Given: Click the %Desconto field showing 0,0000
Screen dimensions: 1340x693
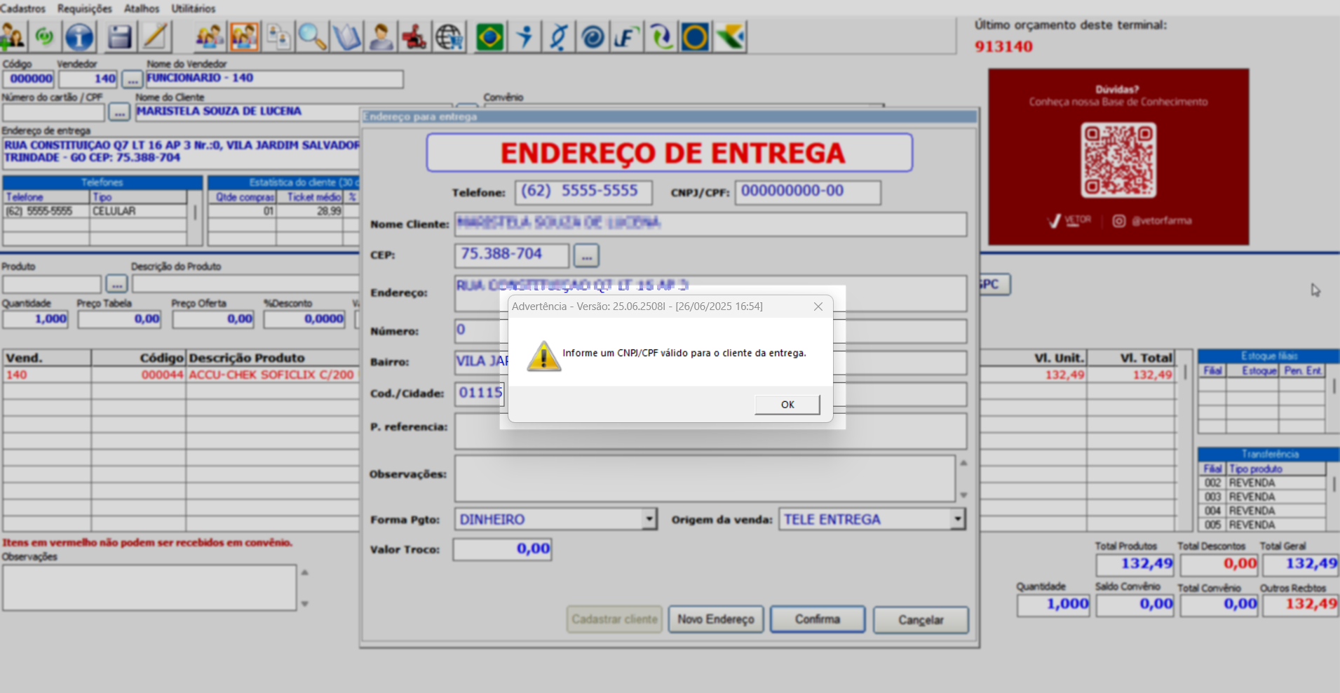Looking at the screenshot, I should (x=305, y=319).
